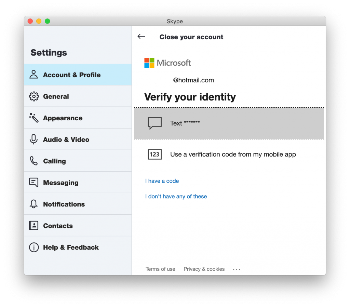Select Messaging in the settings list
The height and width of the screenshot is (307, 350).
click(78, 183)
